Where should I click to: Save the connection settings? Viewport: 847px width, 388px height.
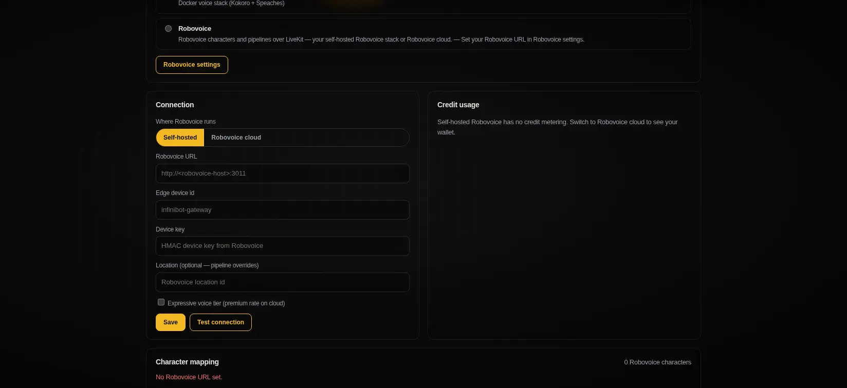click(x=171, y=322)
